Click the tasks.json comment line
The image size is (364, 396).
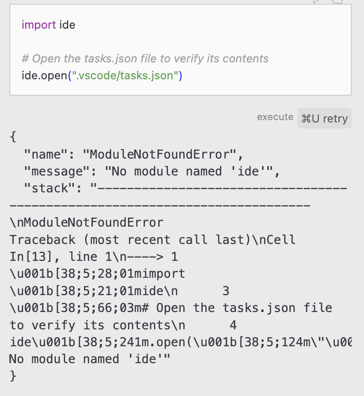(145, 59)
